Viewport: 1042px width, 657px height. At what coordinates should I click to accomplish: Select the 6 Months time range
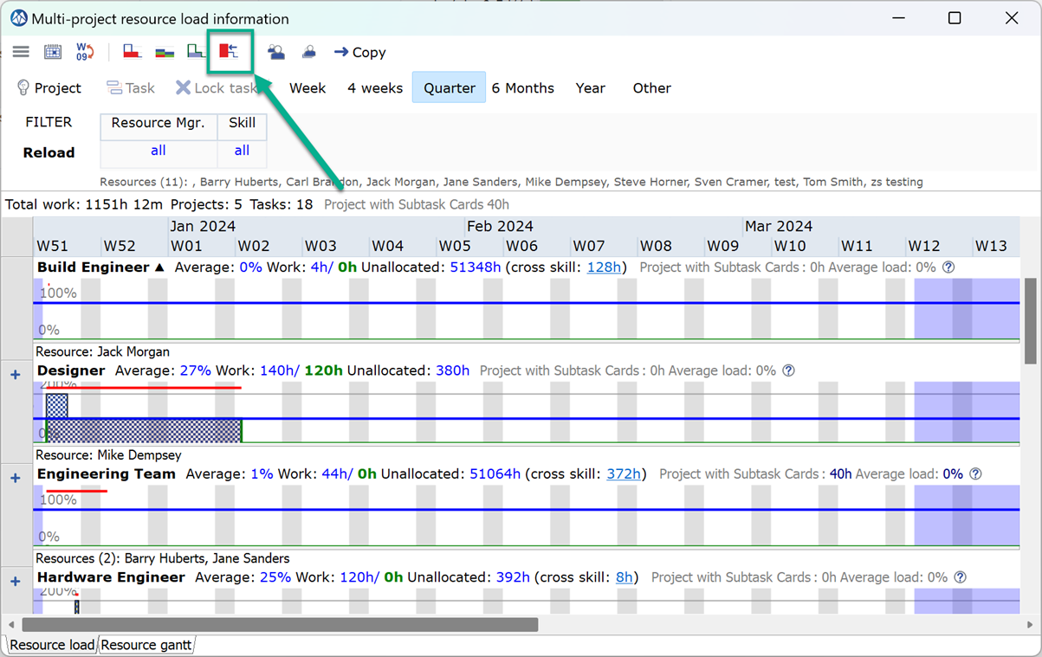coord(523,88)
